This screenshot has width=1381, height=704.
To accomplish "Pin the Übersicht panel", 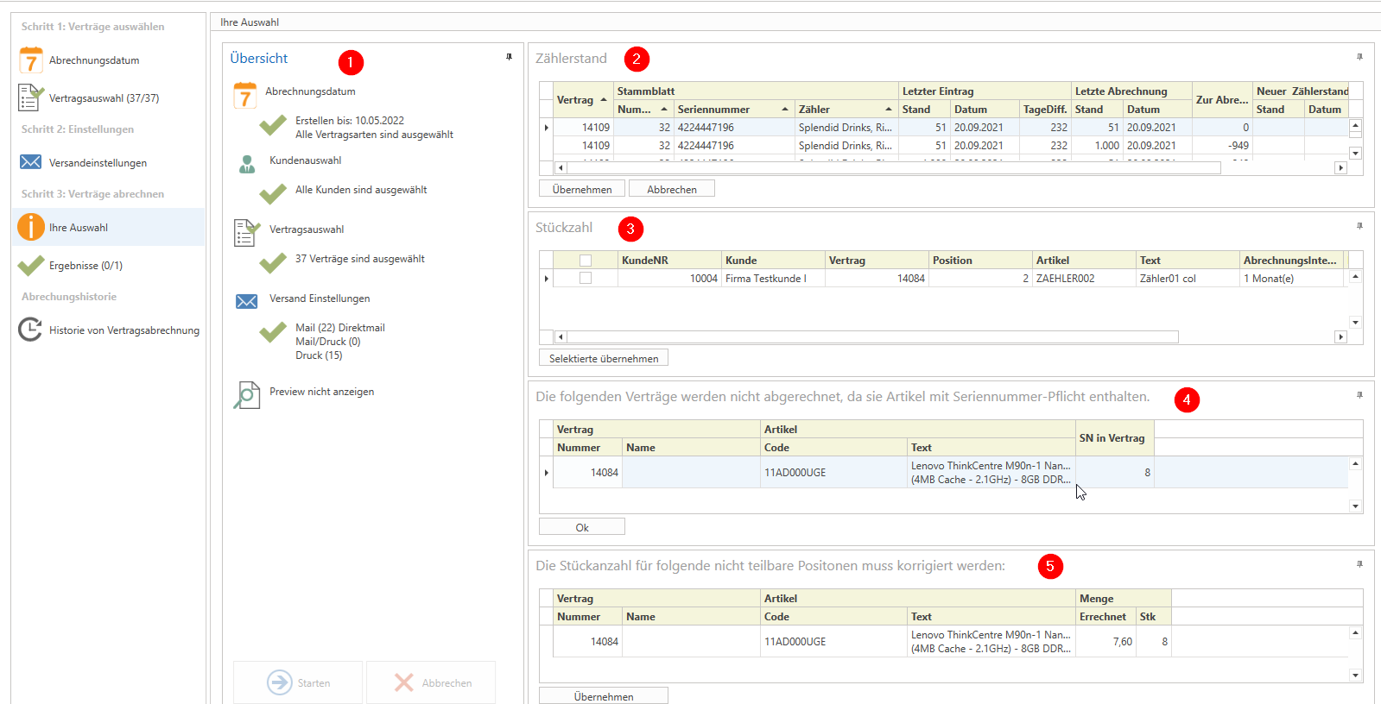I will [x=509, y=57].
